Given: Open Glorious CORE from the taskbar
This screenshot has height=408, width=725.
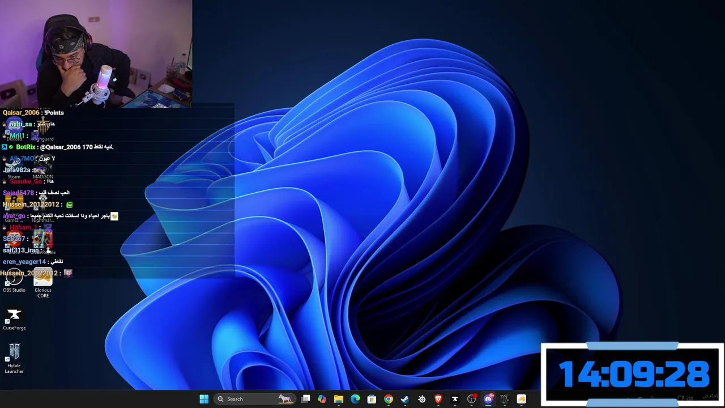Looking at the screenshot, I should (521, 399).
